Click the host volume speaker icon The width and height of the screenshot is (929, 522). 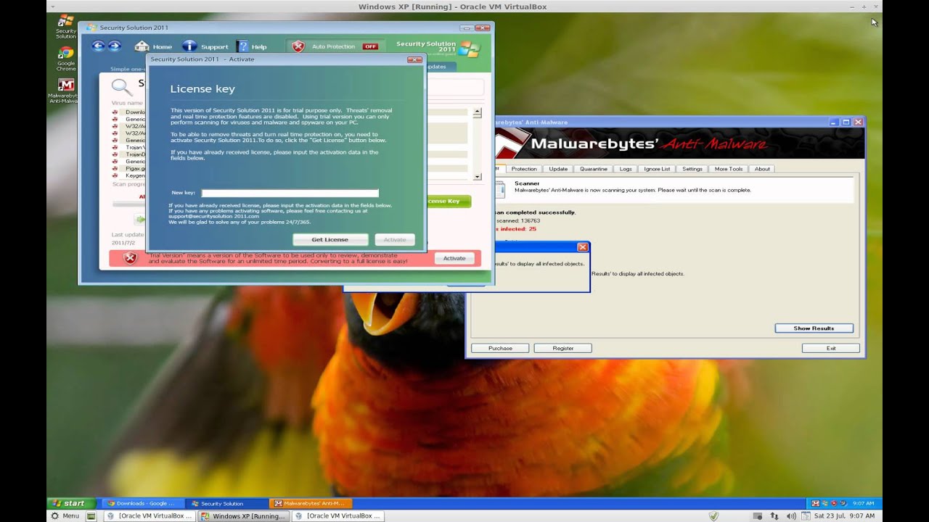(791, 516)
